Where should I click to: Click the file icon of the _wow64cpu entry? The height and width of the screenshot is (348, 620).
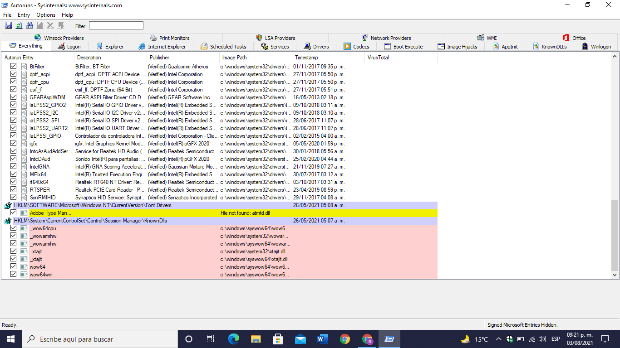pyautogui.click(x=24, y=228)
